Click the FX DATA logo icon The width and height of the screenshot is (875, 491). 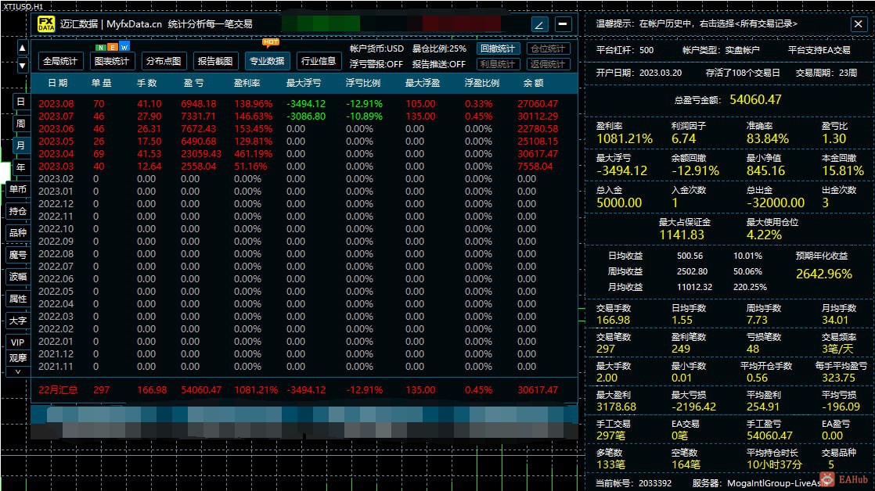(x=46, y=24)
